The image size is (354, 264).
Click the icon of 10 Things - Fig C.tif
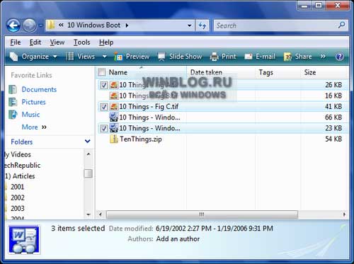pos(114,106)
